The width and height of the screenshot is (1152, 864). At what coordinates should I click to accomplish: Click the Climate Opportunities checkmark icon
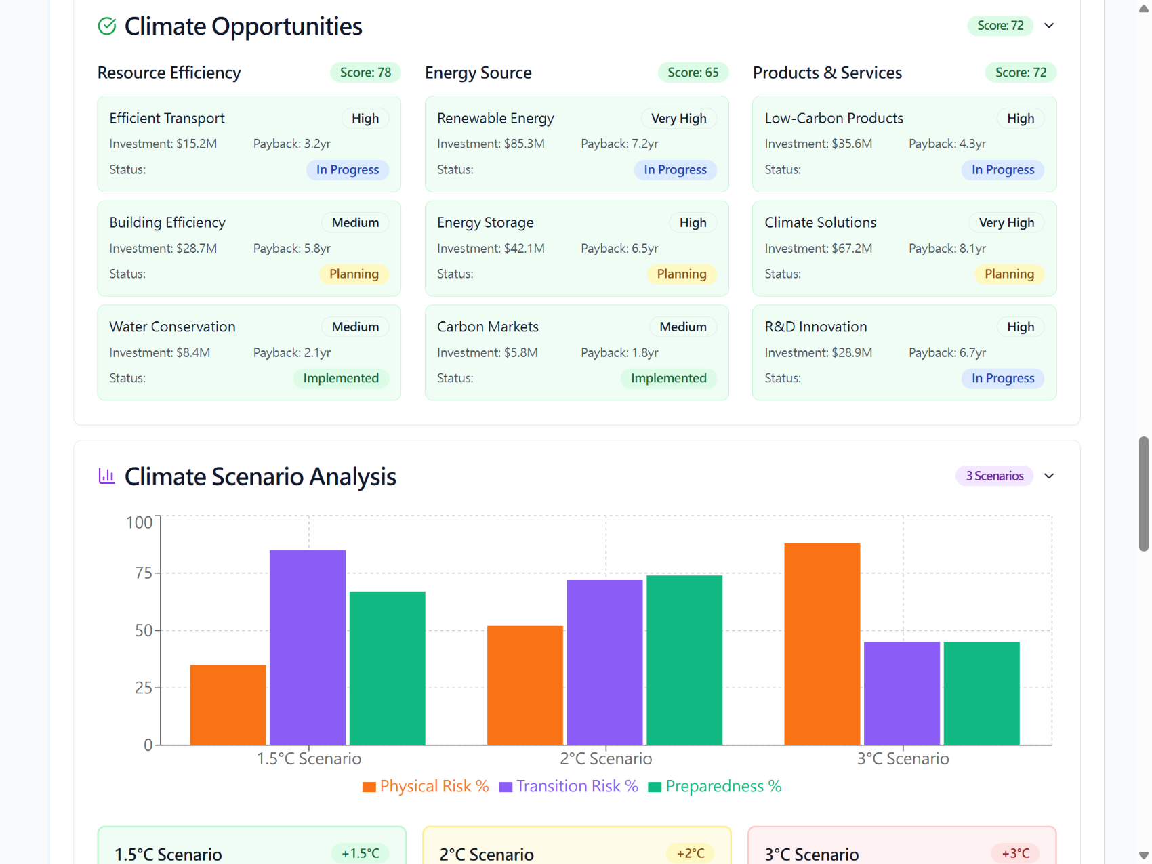tap(107, 26)
